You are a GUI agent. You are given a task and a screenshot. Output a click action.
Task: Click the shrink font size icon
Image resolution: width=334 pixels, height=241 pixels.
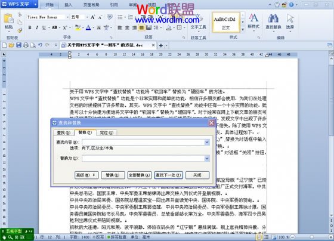(x=100, y=17)
